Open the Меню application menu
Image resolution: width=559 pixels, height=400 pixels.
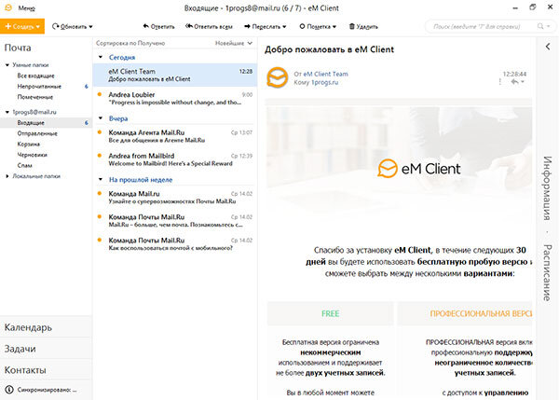26,7
